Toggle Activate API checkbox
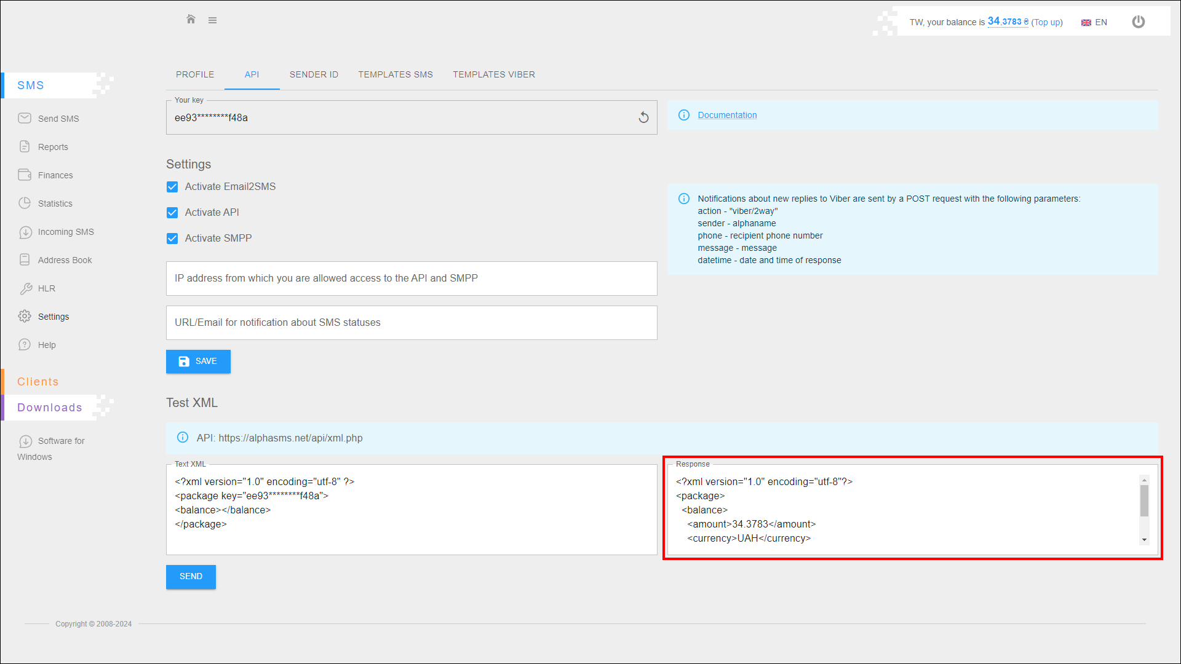The height and width of the screenshot is (664, 1181). 172,213
